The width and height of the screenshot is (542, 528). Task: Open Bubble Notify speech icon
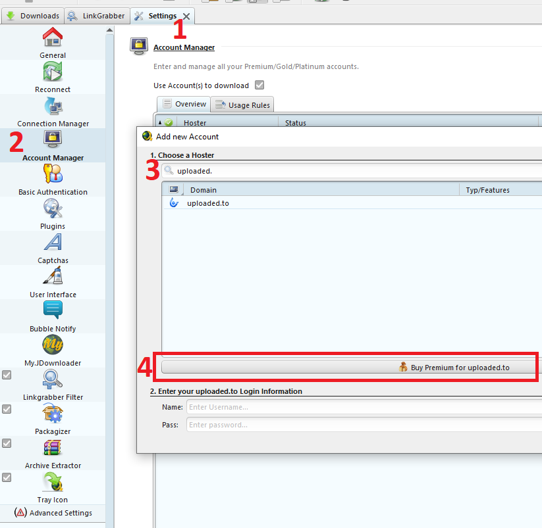(x=53, y=310)
